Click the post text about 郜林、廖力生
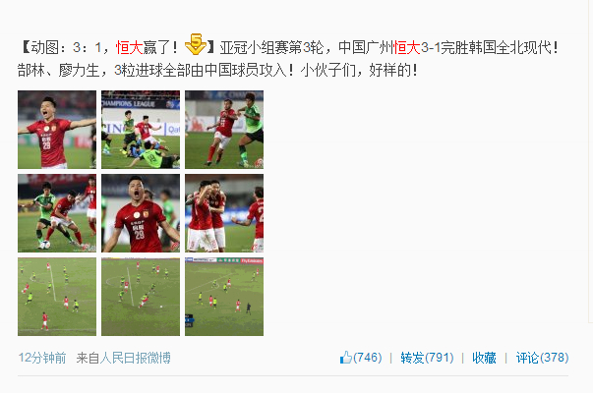The width and height of the screenshot is (593, 393). click(217, 71)
